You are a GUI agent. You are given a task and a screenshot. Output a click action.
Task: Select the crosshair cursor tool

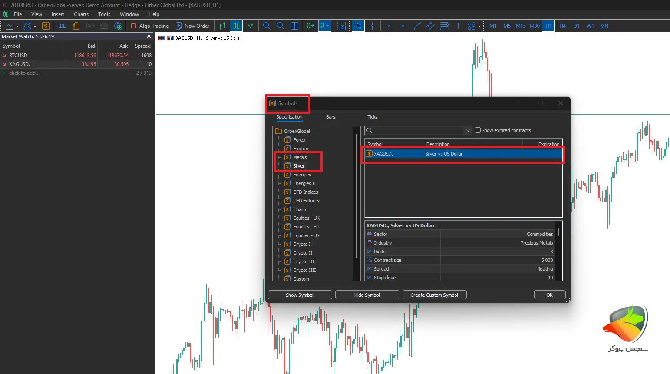point(372,26)
